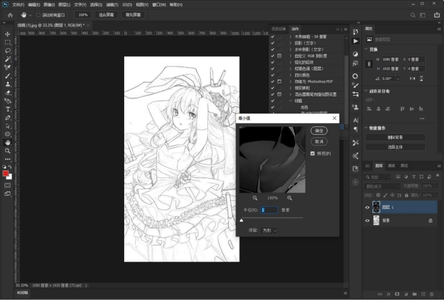Click the 适合屏幕 button
The width and height of the screenshot is (444, 300).
(x=106, y=15)
